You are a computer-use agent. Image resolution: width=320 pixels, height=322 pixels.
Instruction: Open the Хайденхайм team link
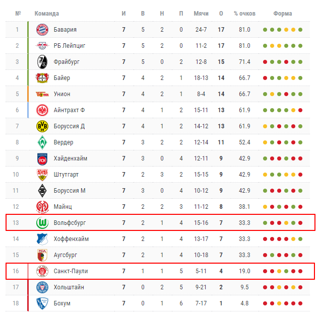point(70,158)
